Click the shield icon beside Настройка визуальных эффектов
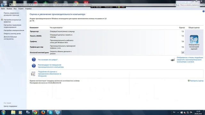The height and width of the screenshot is (115, 205). tap(2, 20)
